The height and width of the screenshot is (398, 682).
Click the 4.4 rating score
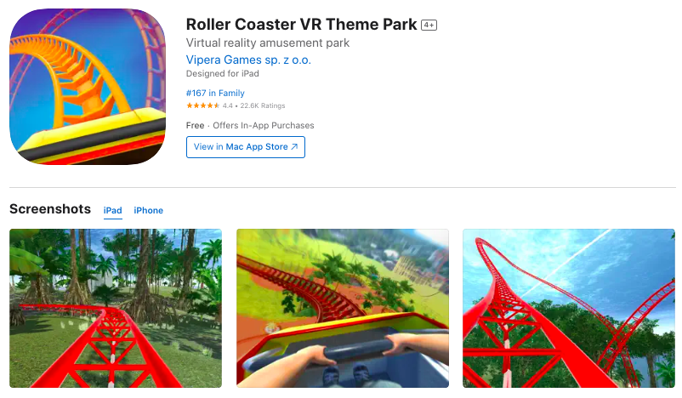tap(228, 105)
